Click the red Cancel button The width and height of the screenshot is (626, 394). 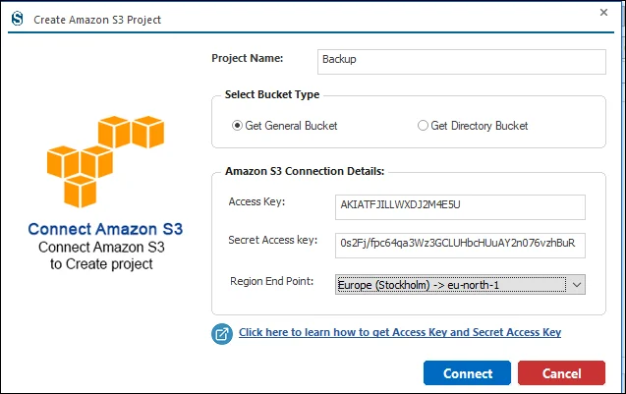pyautogui.click(x=562, y=373)
